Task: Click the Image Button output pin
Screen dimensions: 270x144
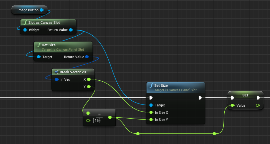Action: point(41,10)
